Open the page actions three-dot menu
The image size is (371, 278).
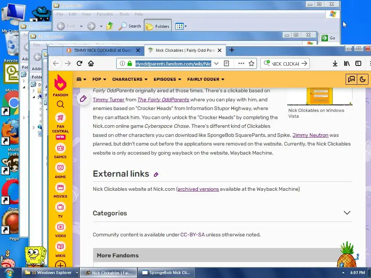[241, 63]
